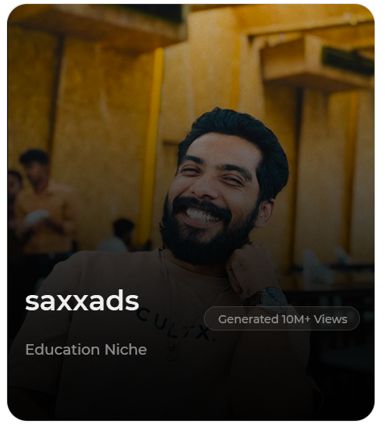Click the Education Niche label
This screenshot has width=385, height=424.
coord(86,350)
